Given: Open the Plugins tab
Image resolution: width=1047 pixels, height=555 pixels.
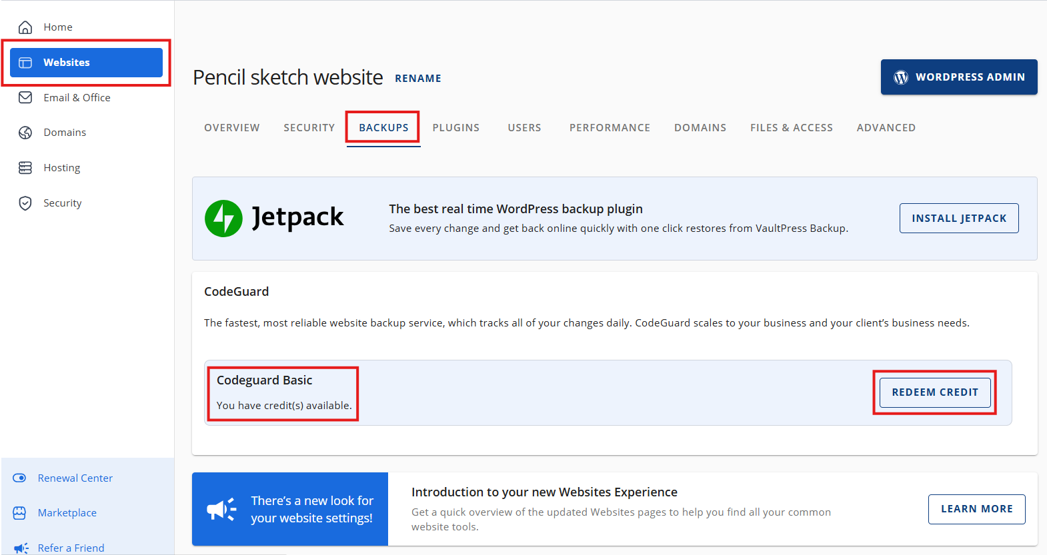Looking at the screenshot, I should click(x=455, y=128).
